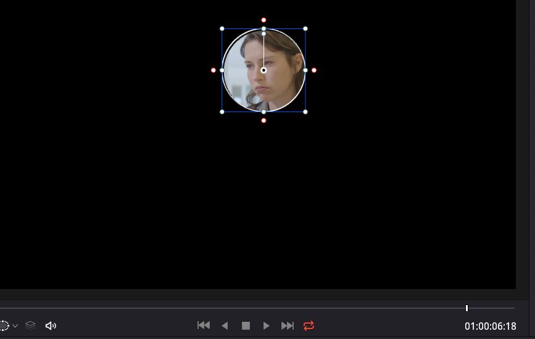This screenshot has width=535, height=339.
Task: Select the right edge midpoint handle of the window
Action: pyautogui.click(x=305, y=70)
